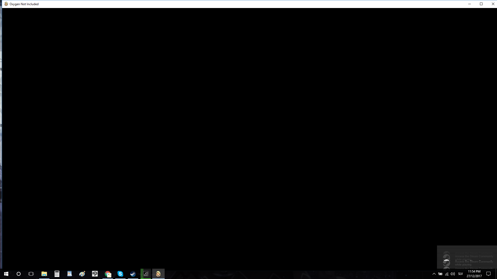Launch the Calculator taskbar icon
The width and height of the screenshot is (497, 279).
[57, 274]
